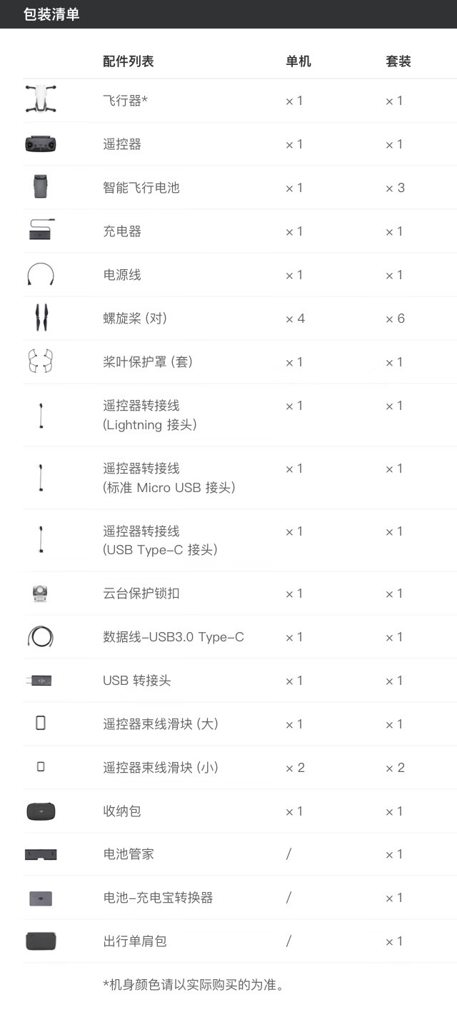Click the large RC cable slider (大) icon
Image resolution: width=457 pixels, height=1032 pixels.
[x=41, y=723]
